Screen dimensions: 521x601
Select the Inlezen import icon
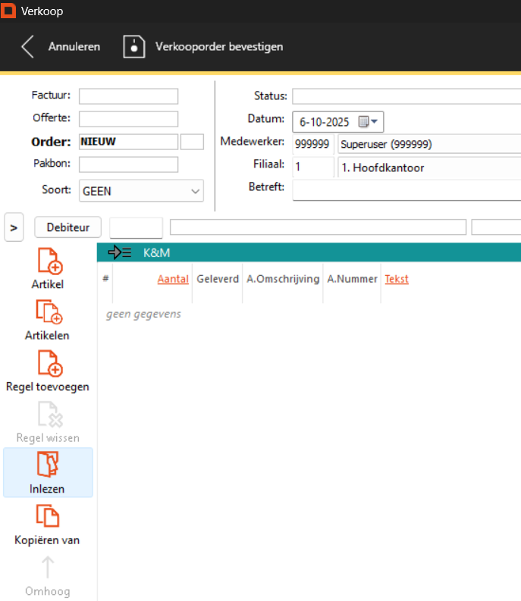click(x=48, y=465)
